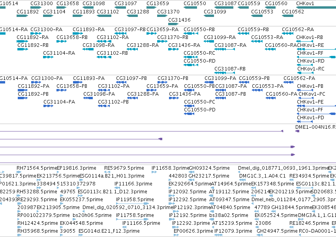The width and height of the screenshot is (336, 237).
Task: Select EST ESG014d.E21_F12.3prime
Action: 109,231
